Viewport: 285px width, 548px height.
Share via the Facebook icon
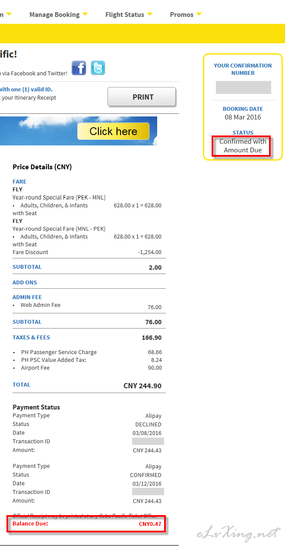point(79,68)
